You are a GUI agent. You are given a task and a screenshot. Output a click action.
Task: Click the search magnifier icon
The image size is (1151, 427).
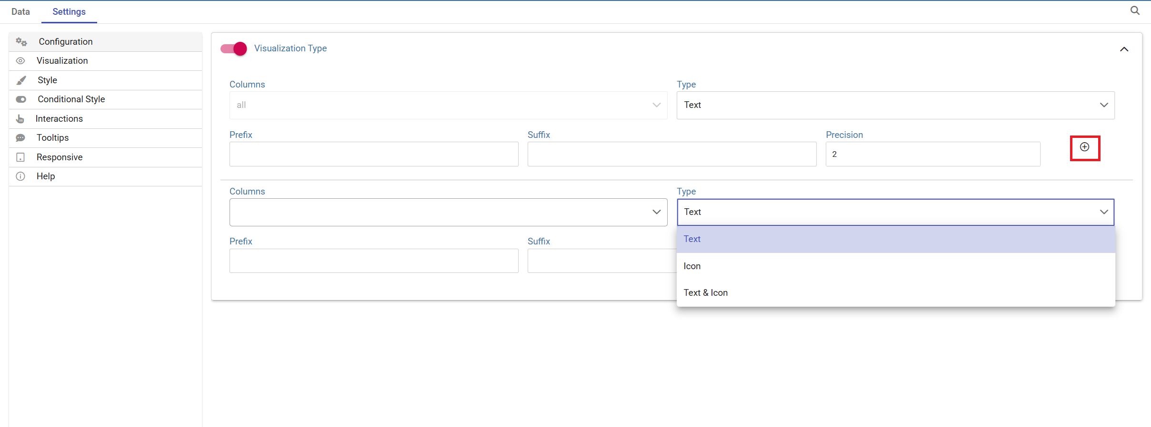1135,10
